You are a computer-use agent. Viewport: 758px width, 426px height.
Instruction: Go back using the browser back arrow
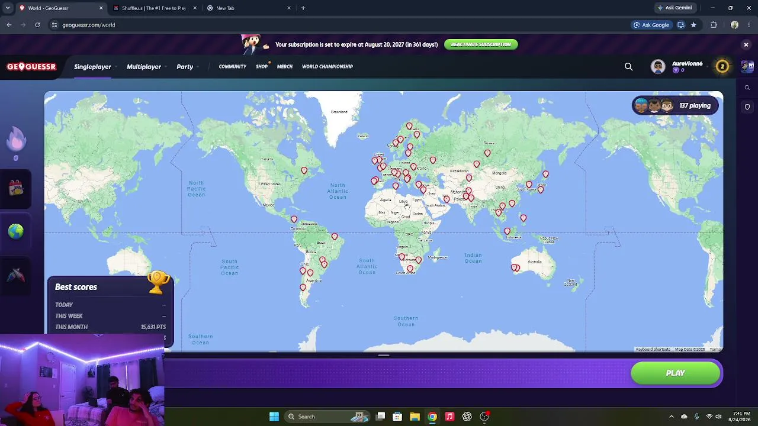[9, 25]
